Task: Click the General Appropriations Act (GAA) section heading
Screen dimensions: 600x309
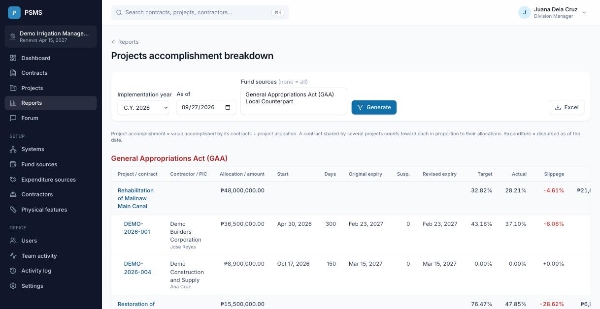Action: click(x=169, y=158)
